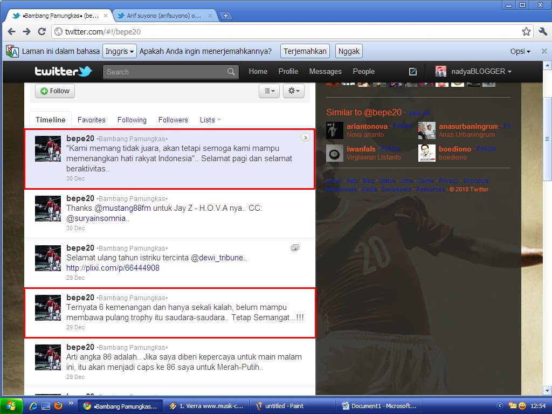Open the @suryainsomnia mention link
The height and width of the screenshot is (414, 552).
tap(96, 218)
